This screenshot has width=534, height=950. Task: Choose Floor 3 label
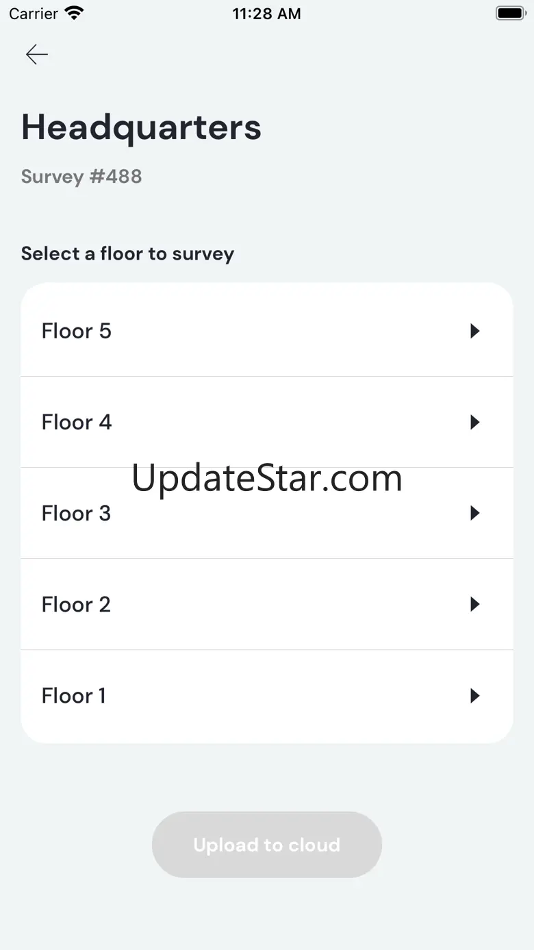point(76,514)
